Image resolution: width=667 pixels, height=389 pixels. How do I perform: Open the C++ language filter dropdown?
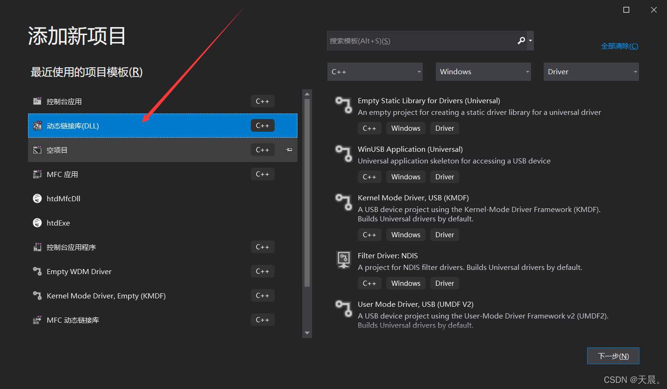[x=375, y=72]
